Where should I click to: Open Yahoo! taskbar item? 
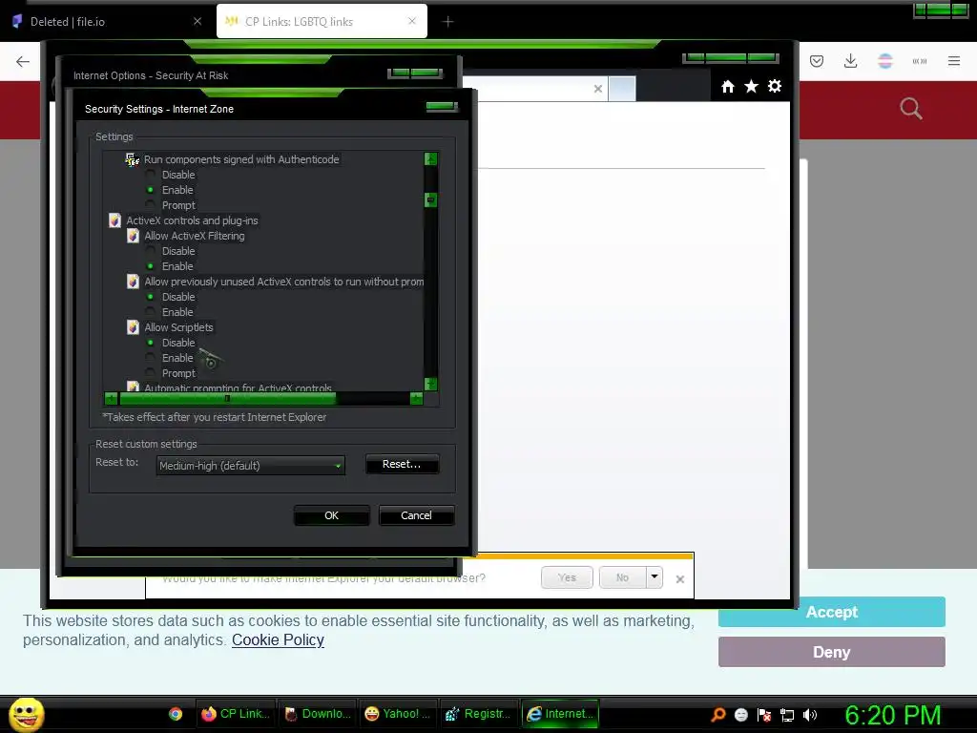(x=398, y=714)
